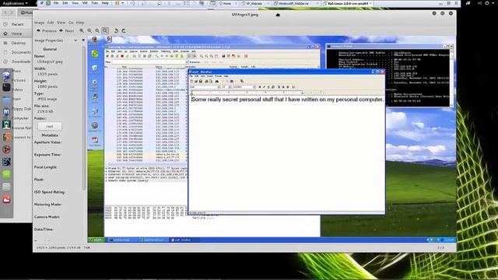
Task: Go to the Next image
Action: 67,31
